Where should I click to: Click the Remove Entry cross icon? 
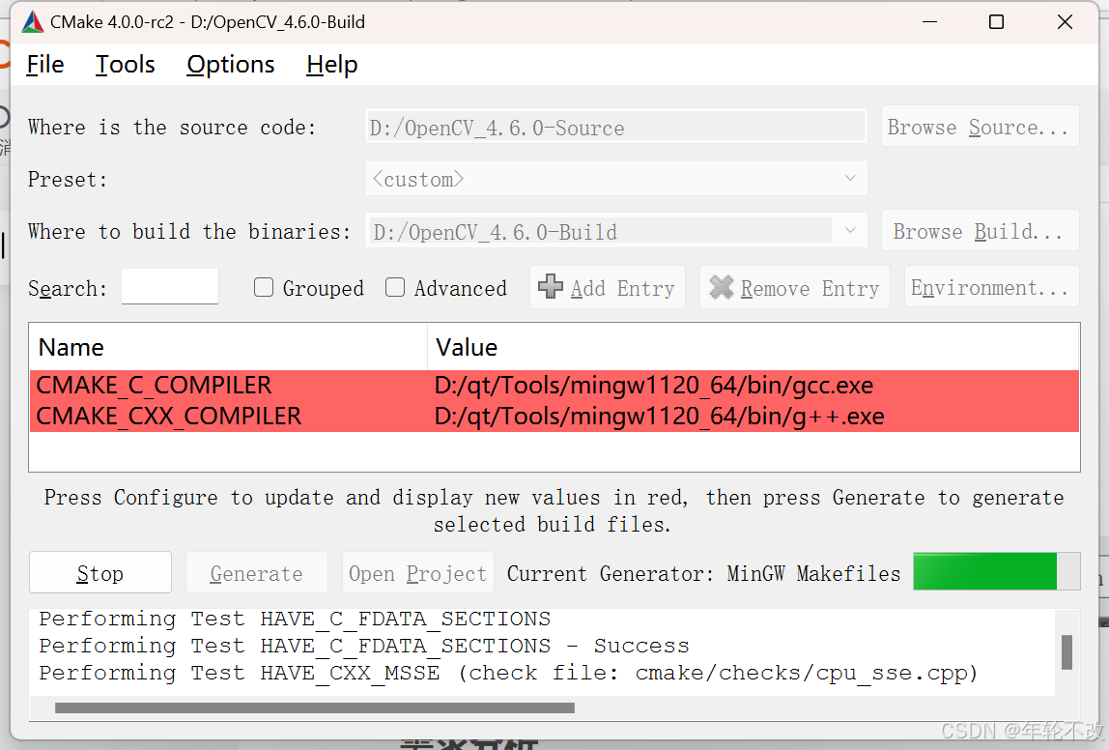pyautogui.click(x=722, y=287)
